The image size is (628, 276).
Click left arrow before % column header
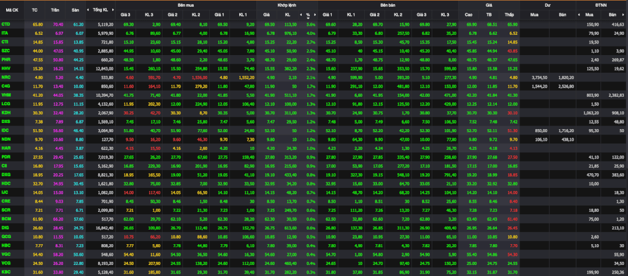pyautogui.click(x=301, y=15)
